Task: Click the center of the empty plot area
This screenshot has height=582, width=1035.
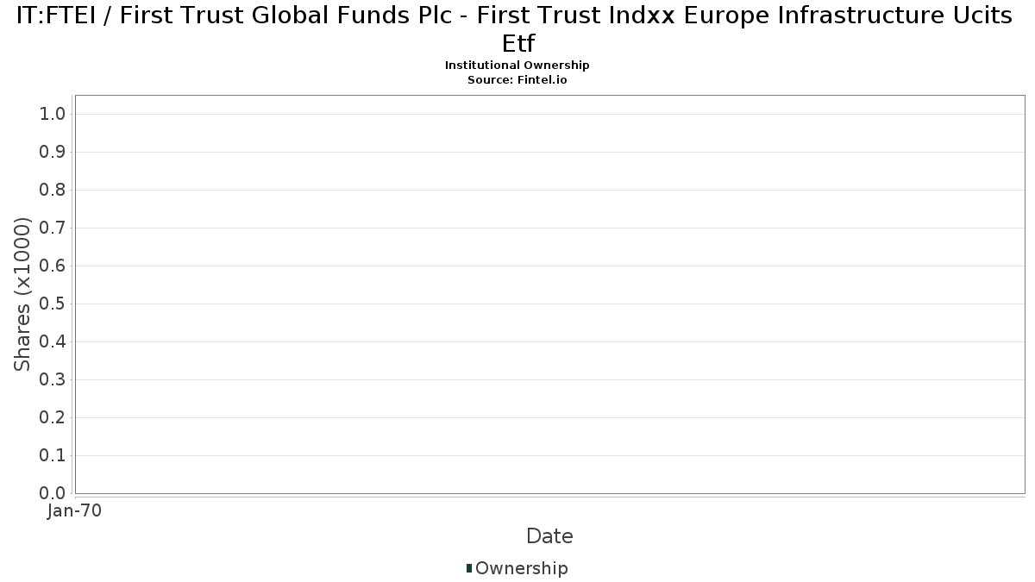Action: click(549, 294)
